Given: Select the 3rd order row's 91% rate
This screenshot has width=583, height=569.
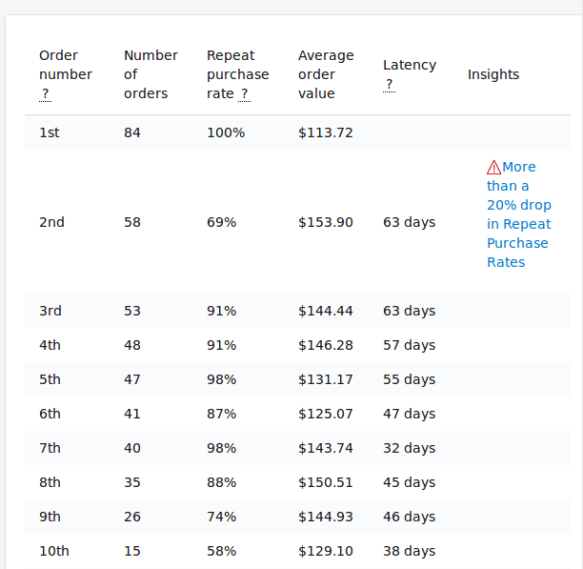Looking at the screenshot, I should (222, 311).
